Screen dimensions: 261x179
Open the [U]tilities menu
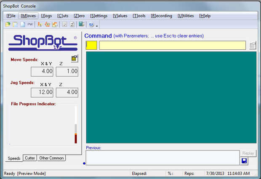[186, 16]
